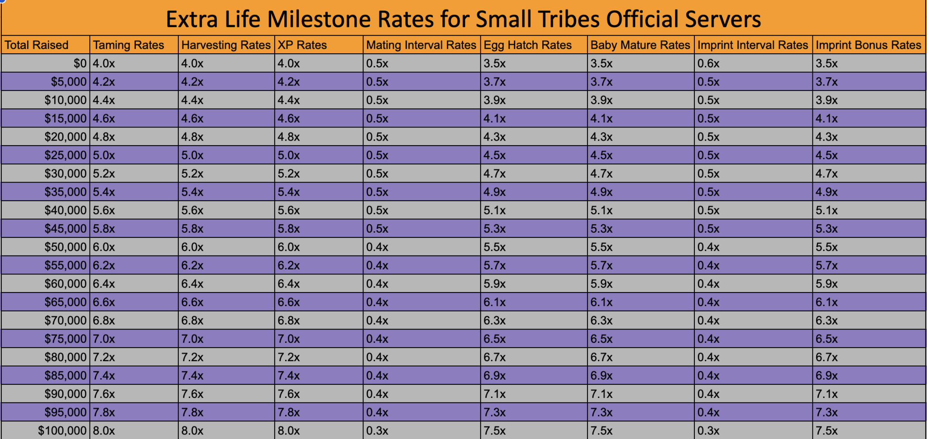This screenshot has width=927, height=439.
Task: Select the Total Raised column header
Action: click(x=37, y=45)
